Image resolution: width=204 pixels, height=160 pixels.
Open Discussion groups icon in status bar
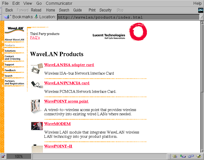[191, 157]
